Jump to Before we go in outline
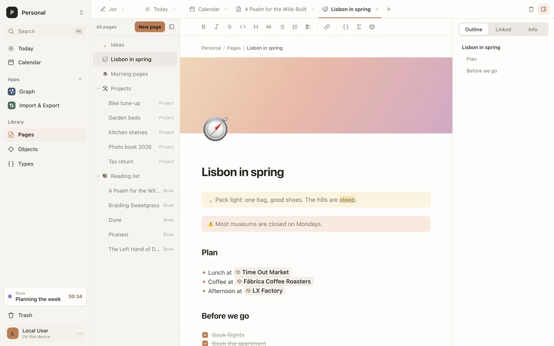 coord(482,71)
